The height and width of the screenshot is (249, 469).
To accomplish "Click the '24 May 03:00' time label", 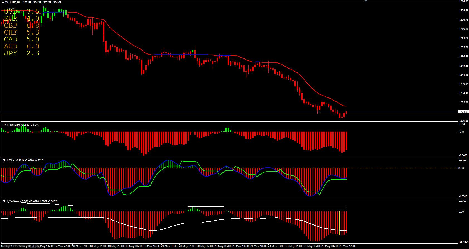I will point(276,246).
